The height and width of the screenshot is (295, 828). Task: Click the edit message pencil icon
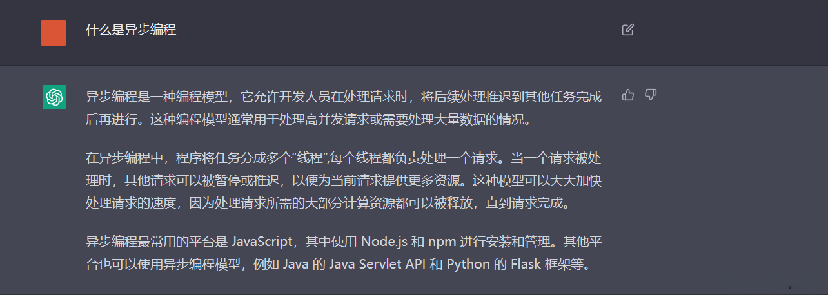[627, 30]
